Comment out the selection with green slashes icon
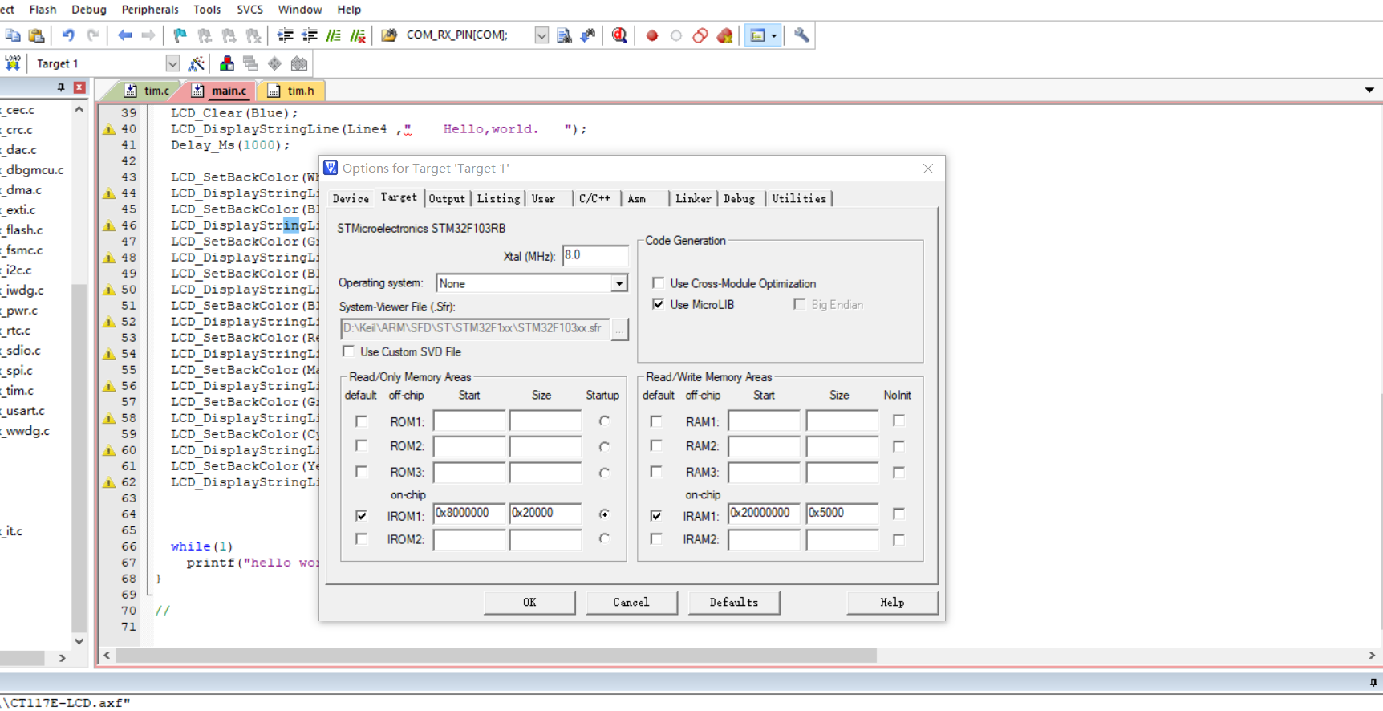The image size is (1383, 711). point(334,35)
